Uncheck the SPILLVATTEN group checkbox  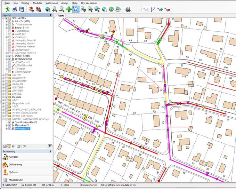[x=7, y=18]
